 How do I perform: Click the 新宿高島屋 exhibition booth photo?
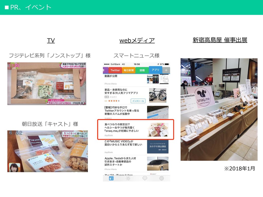(x=219, y=109)
